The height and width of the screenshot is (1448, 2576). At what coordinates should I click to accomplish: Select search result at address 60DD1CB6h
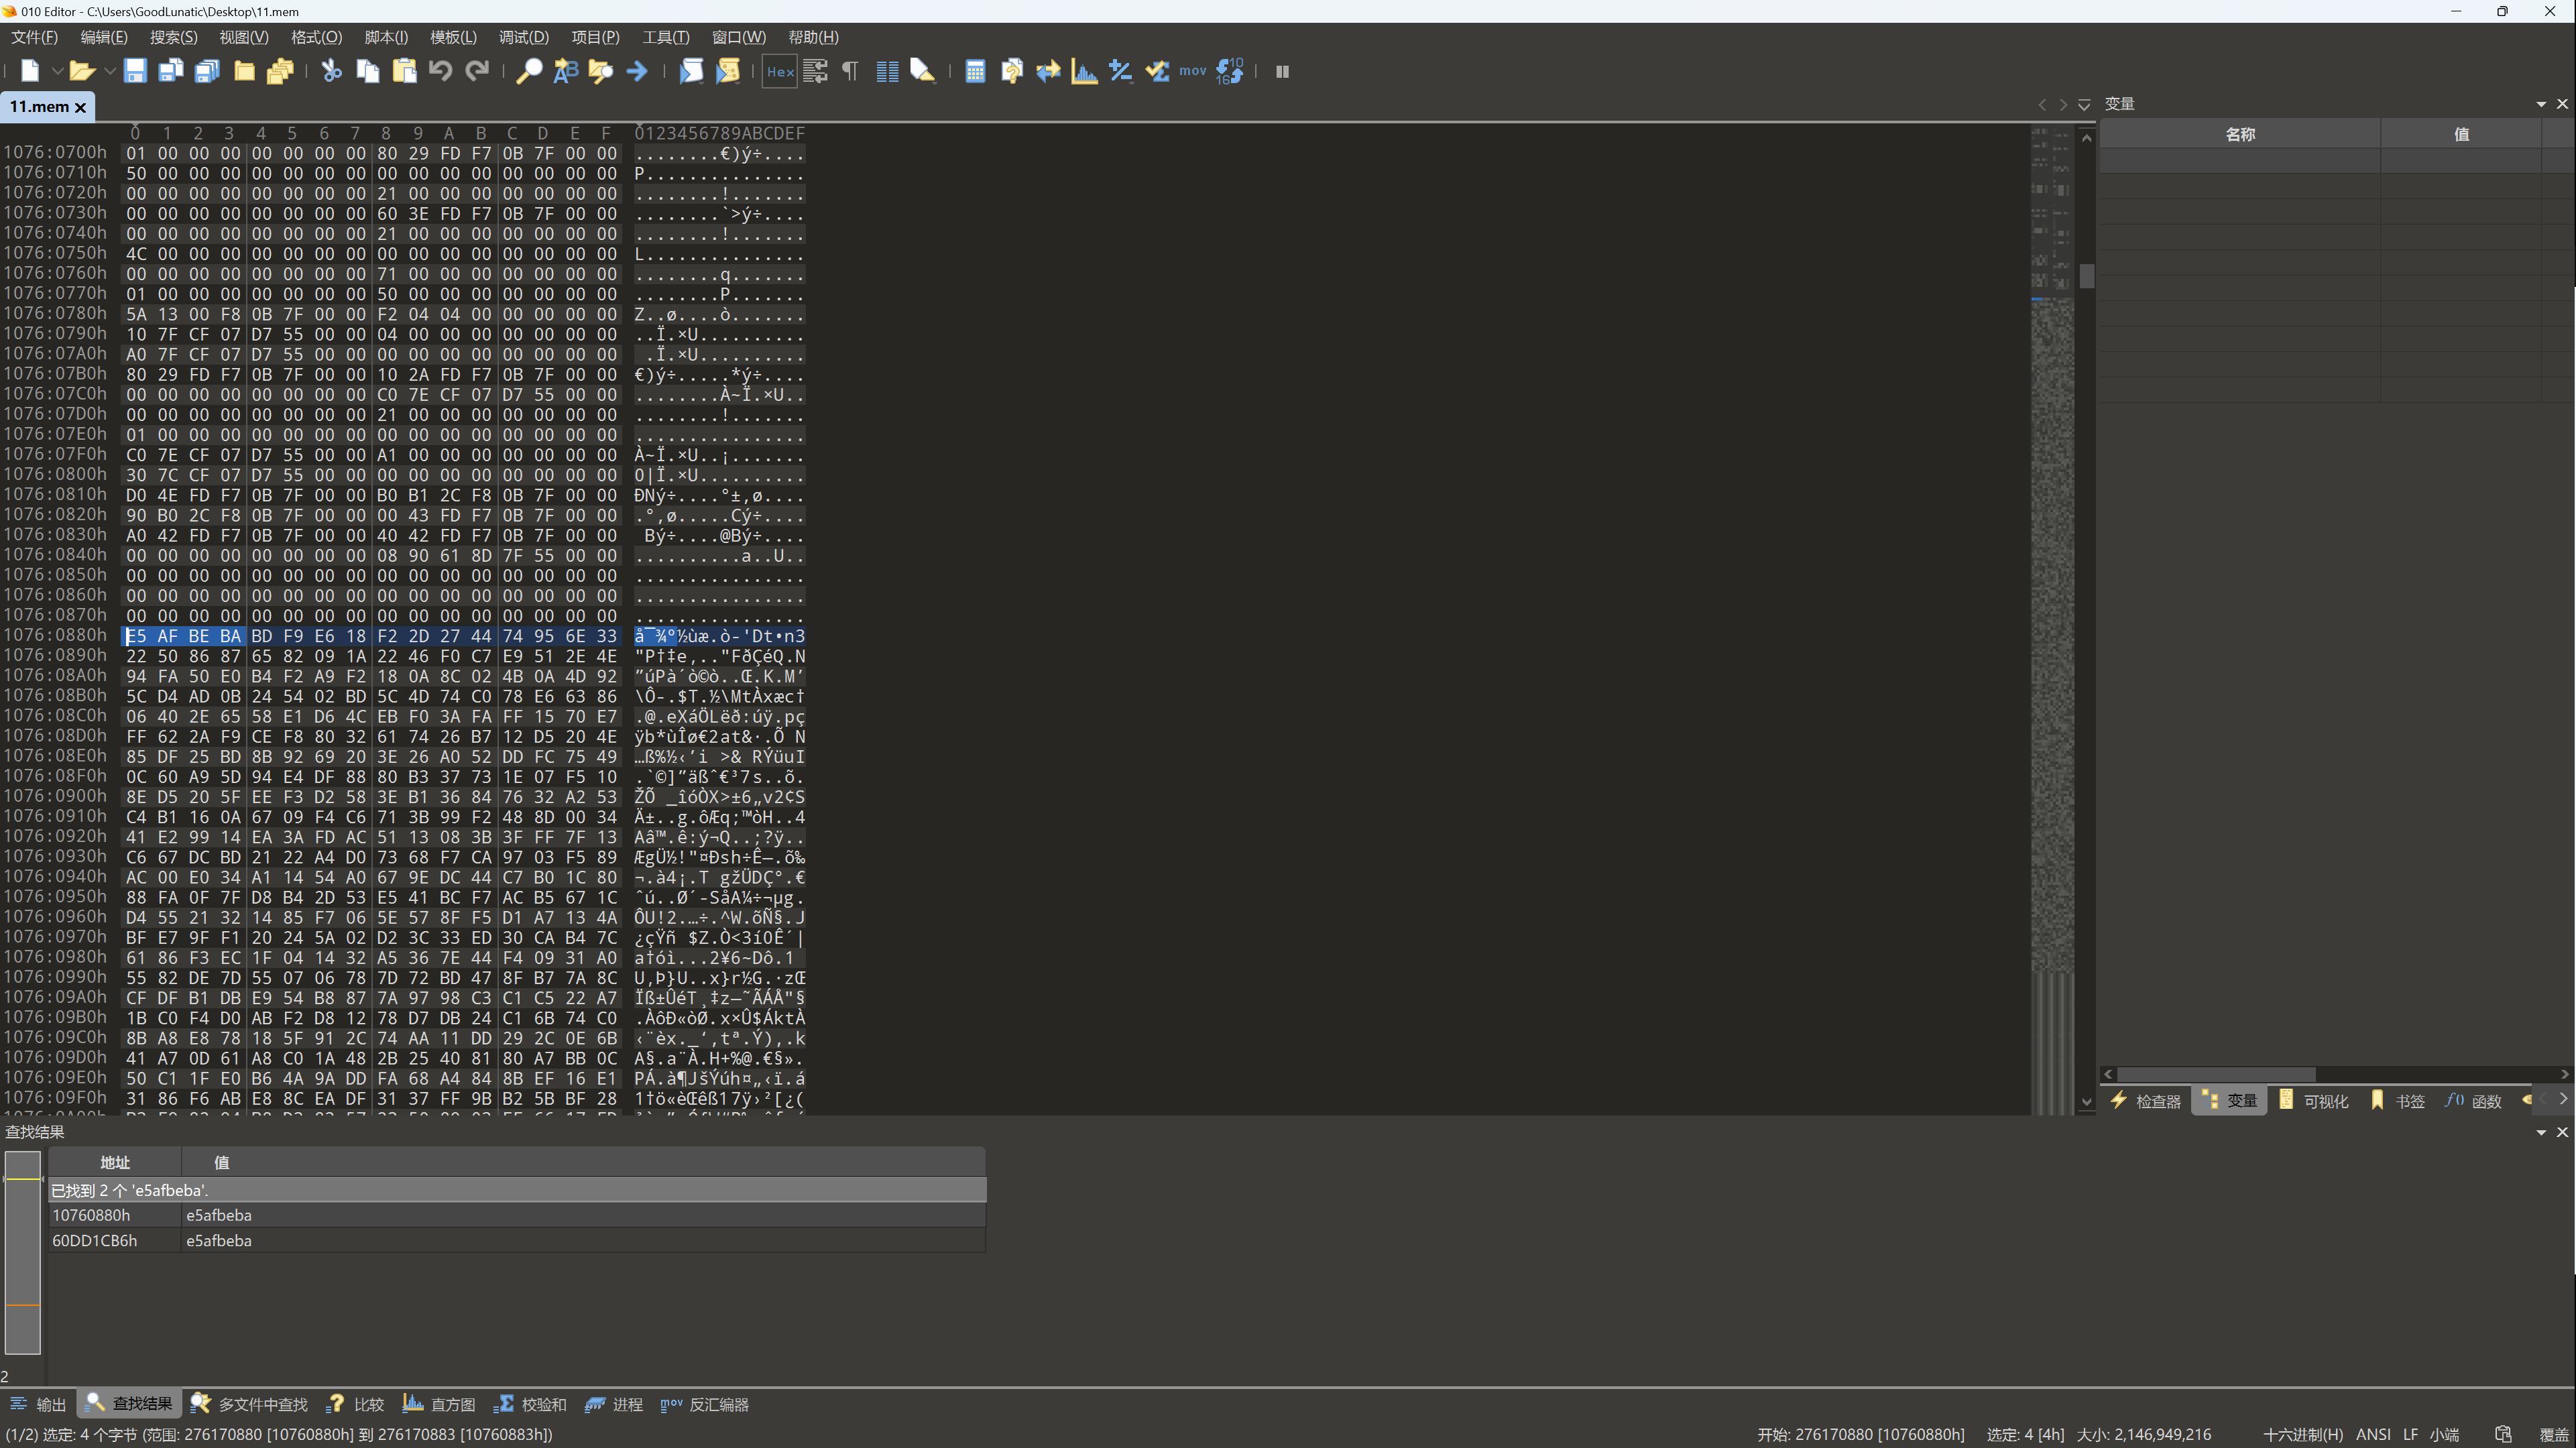pos(517,1240)
